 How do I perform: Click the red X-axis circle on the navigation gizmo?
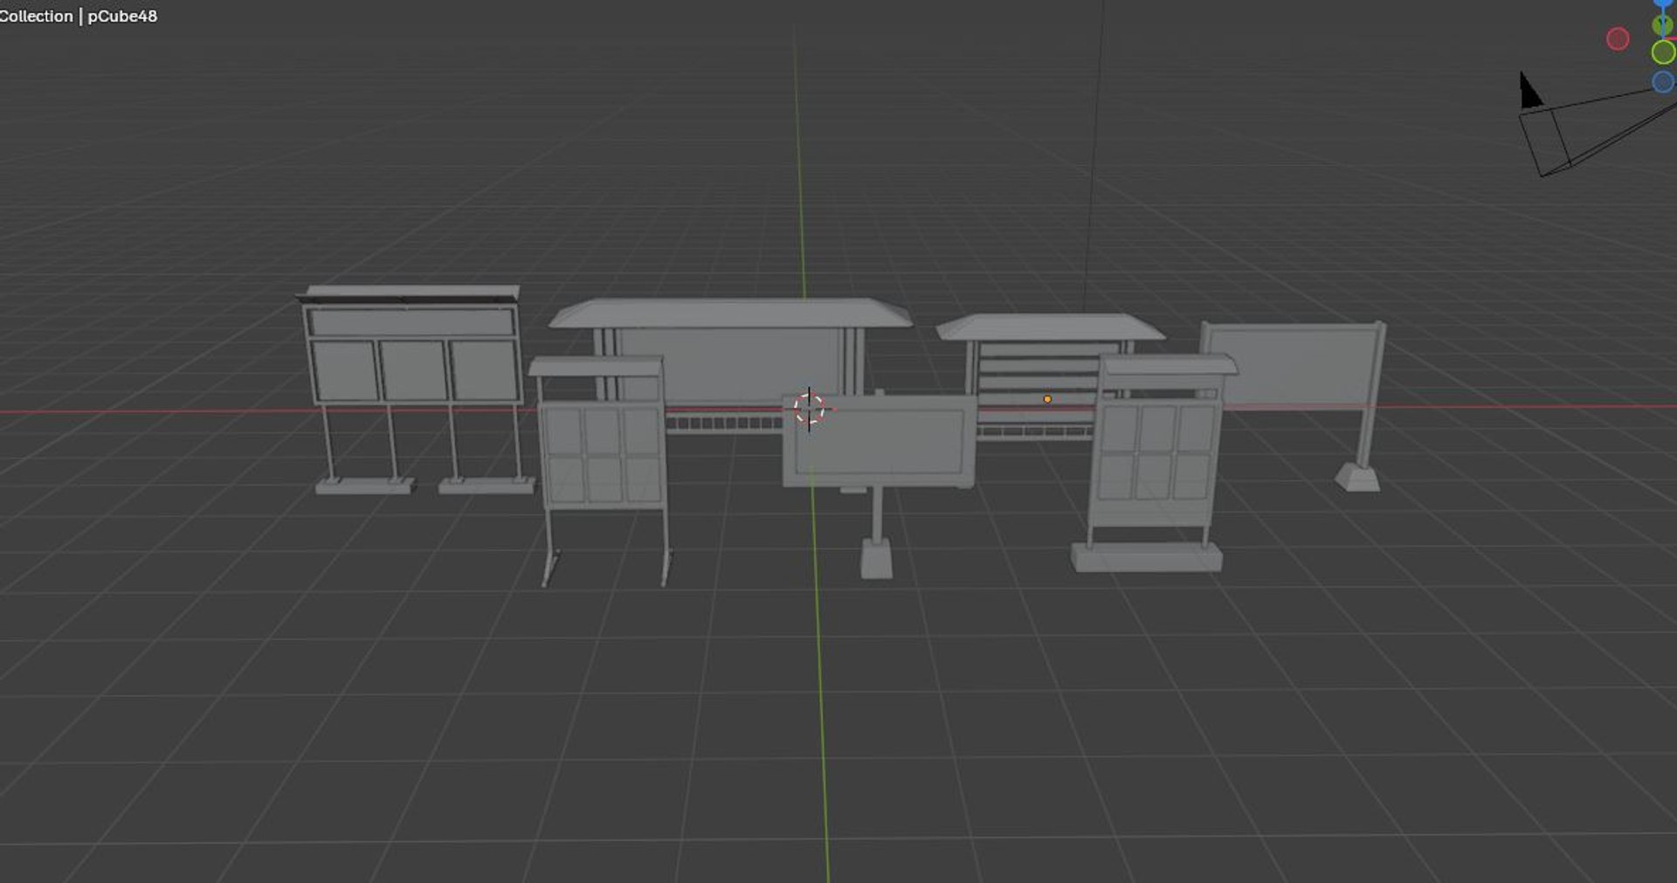click(1618, 39)
